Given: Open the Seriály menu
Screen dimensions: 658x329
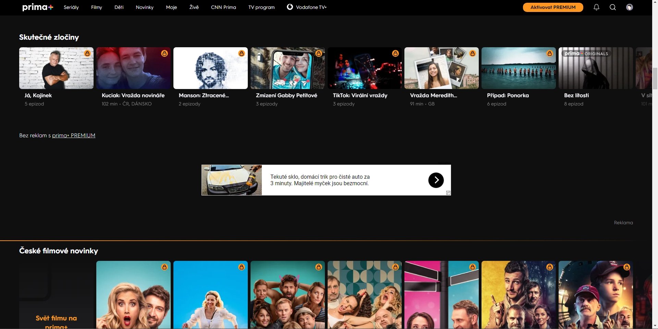Looking at the screenshot, I should click(x=71, y=7).
